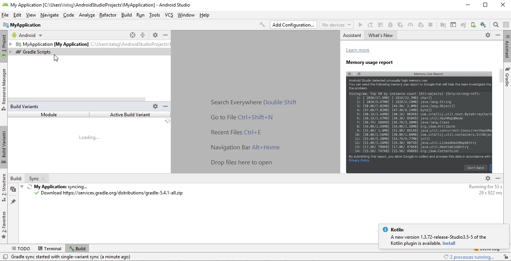
Task: Click the Apply Changes and Restart icon
Action: pos(370,25)
